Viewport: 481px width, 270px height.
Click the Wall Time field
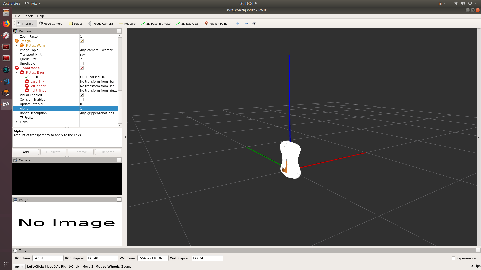point(153,258)
